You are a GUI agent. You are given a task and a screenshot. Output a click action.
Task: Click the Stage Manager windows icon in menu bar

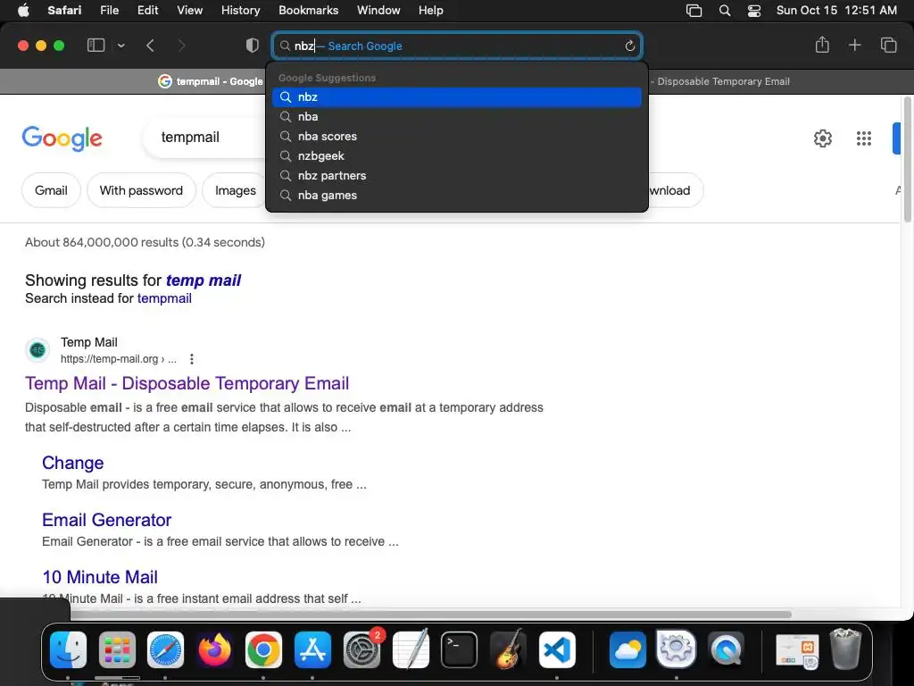click(694, 11)
